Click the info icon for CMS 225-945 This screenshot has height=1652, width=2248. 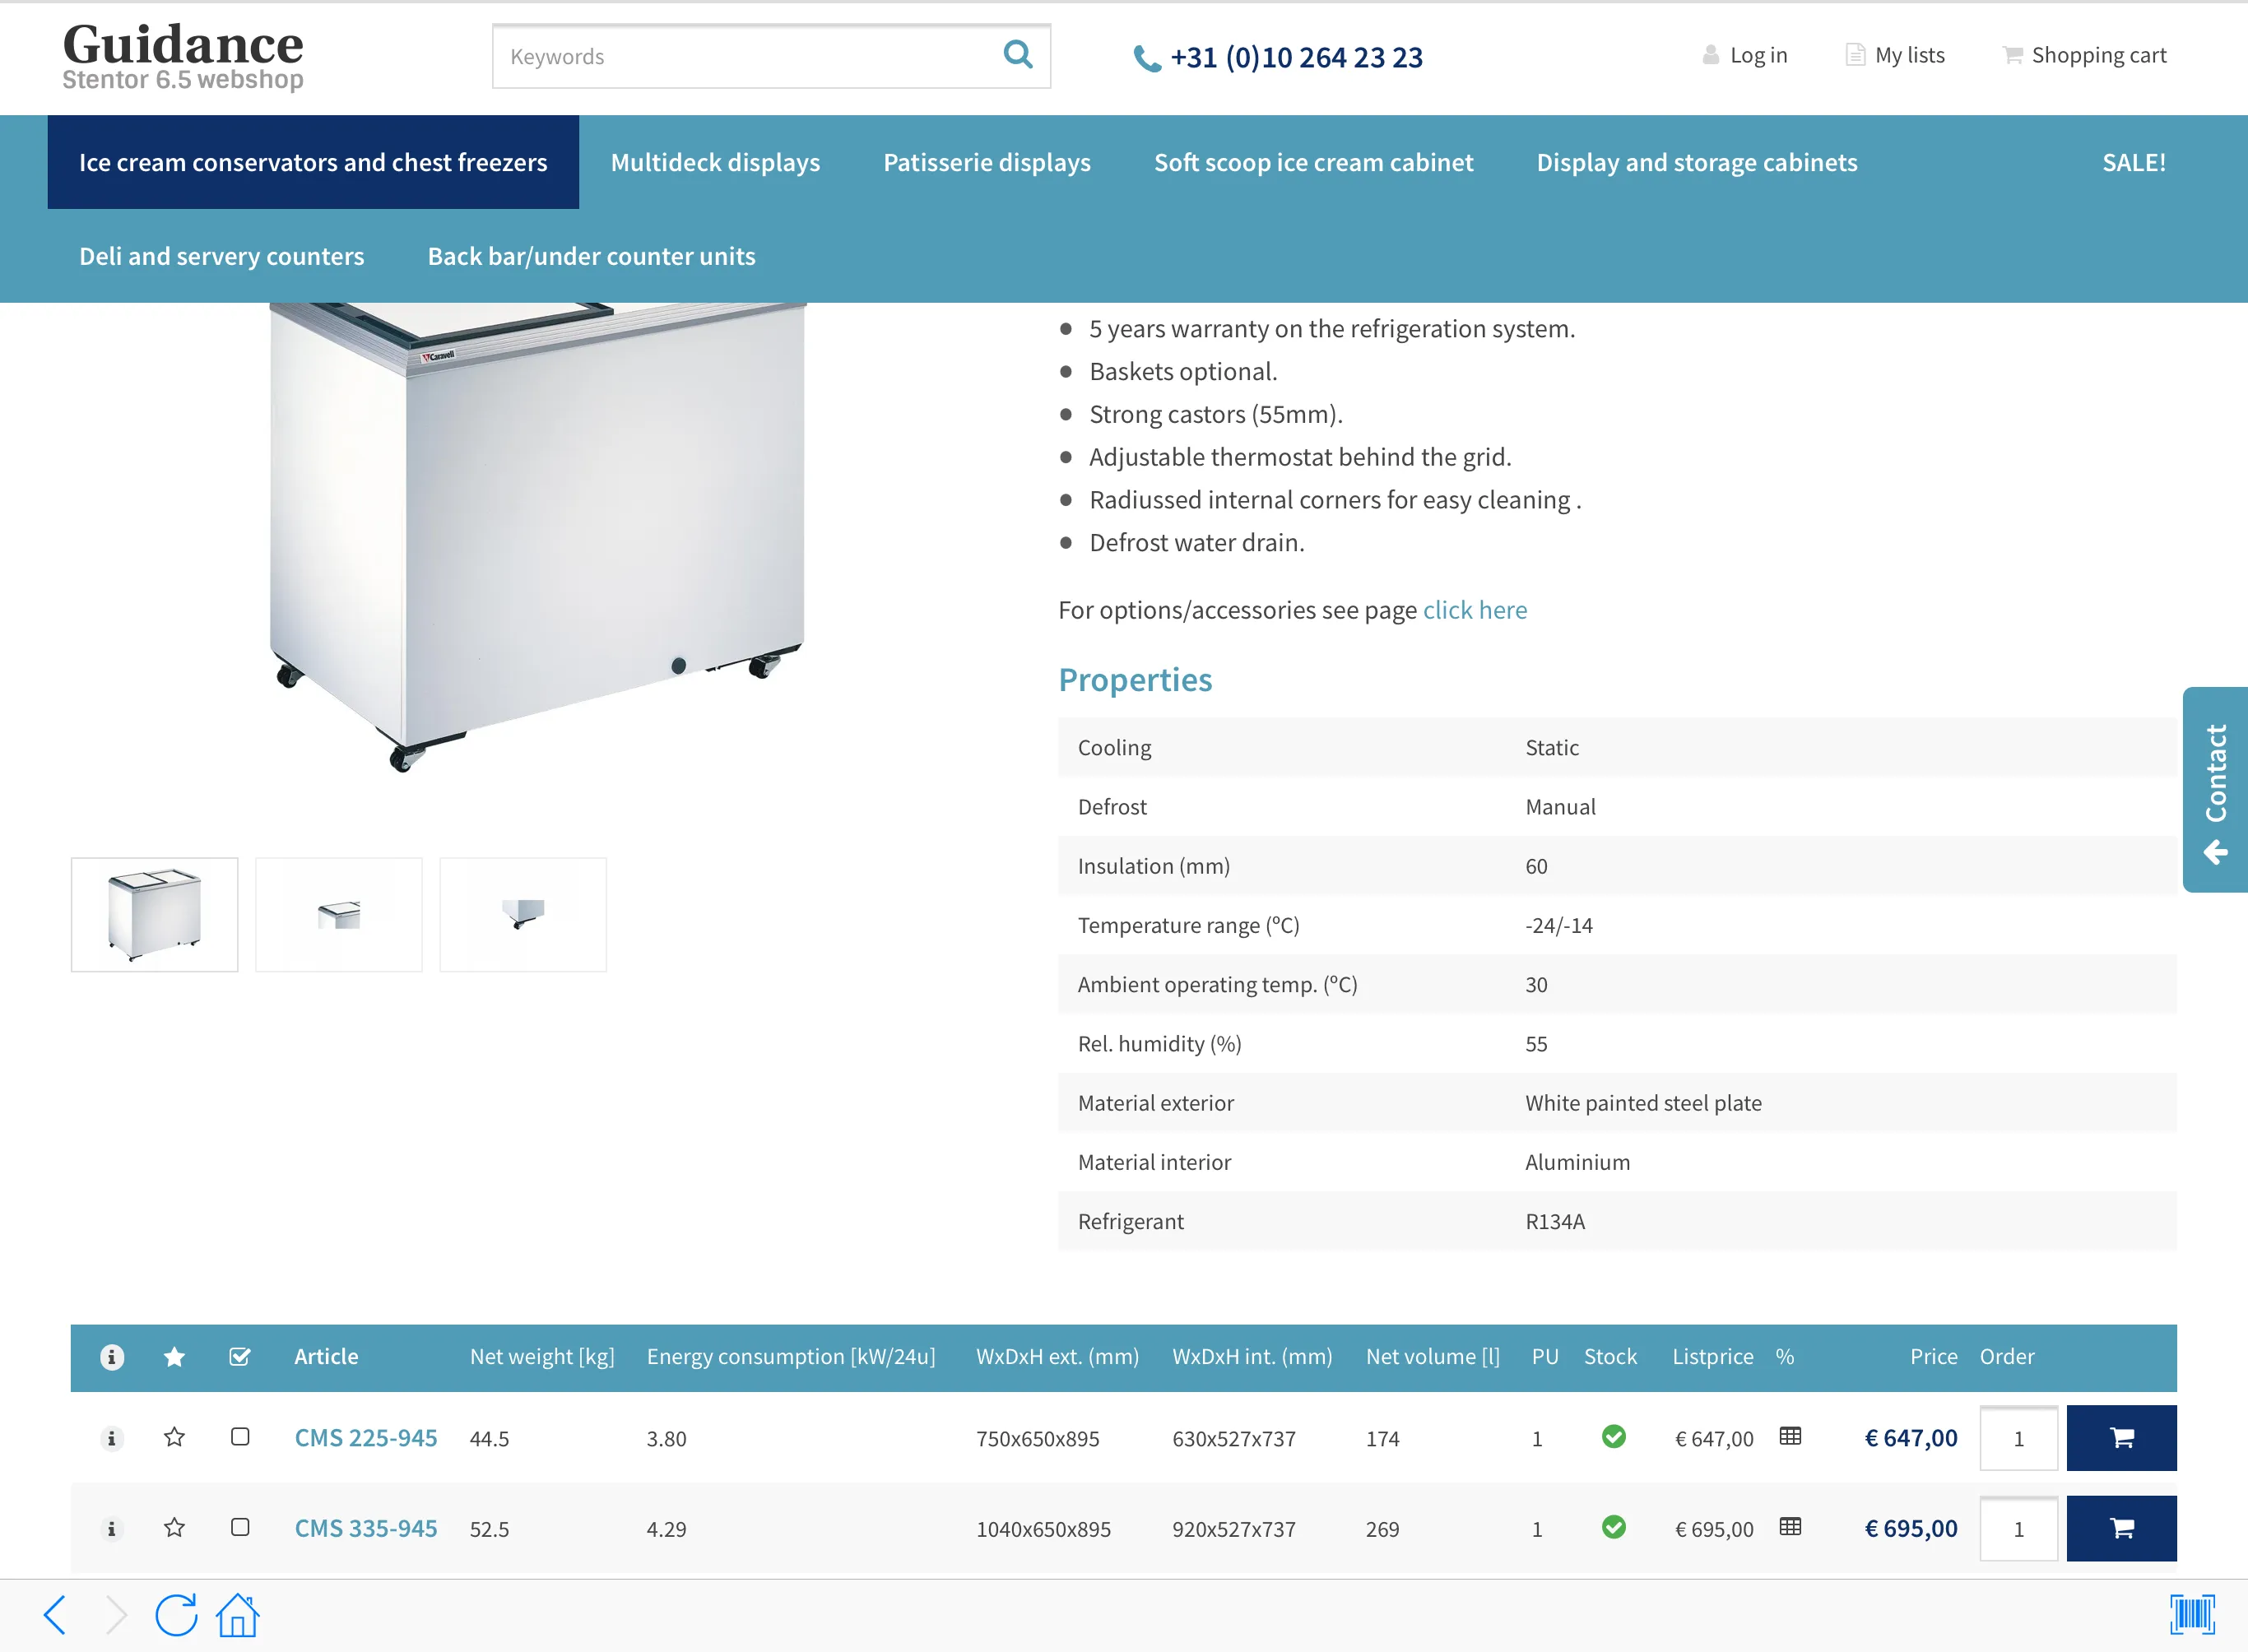pyautogui.click(x=110, y=1437)
